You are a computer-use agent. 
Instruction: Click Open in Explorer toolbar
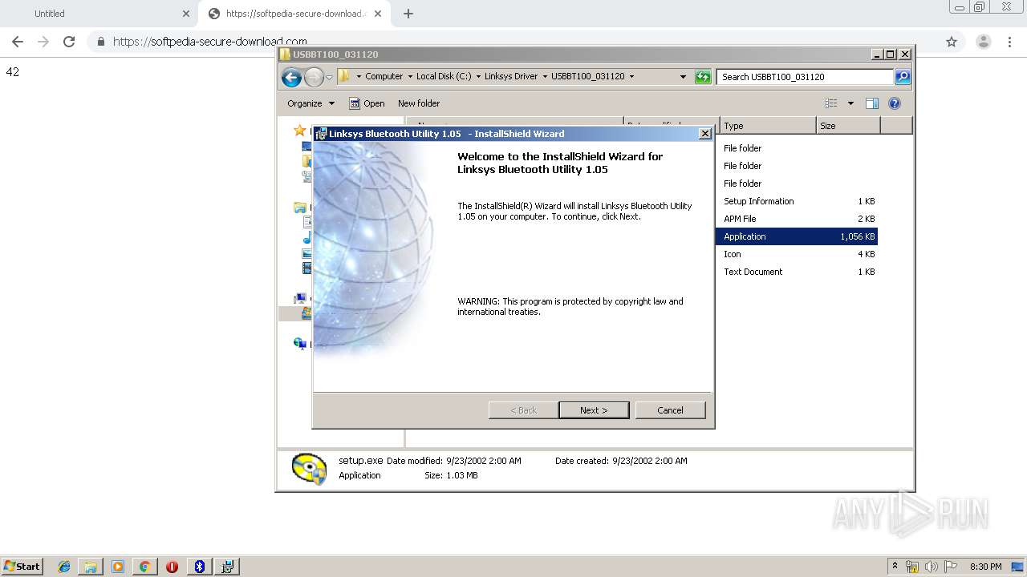point(367,103)
